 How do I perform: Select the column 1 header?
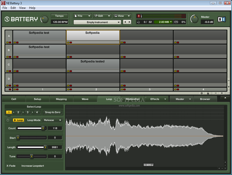(39, 89)
